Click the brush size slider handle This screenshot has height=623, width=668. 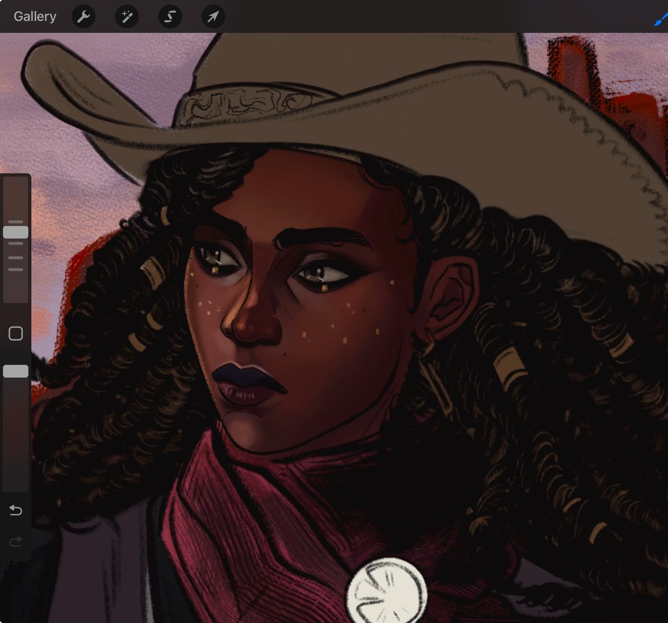(16, 232)
